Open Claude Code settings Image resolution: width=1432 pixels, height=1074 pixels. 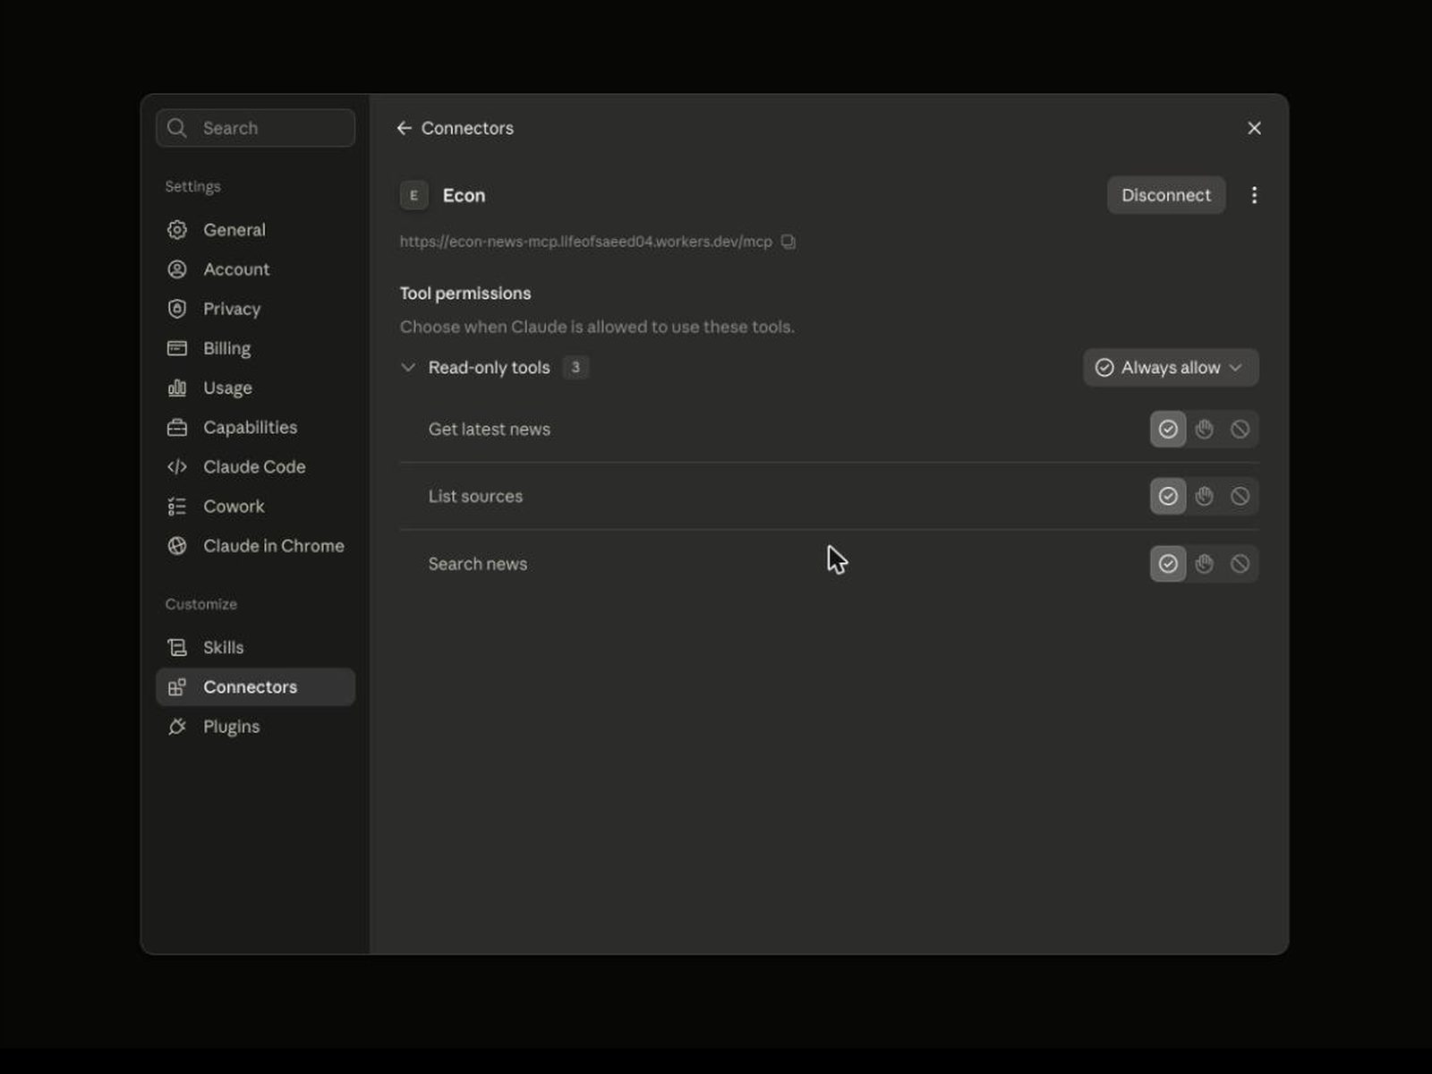point(255,466)
